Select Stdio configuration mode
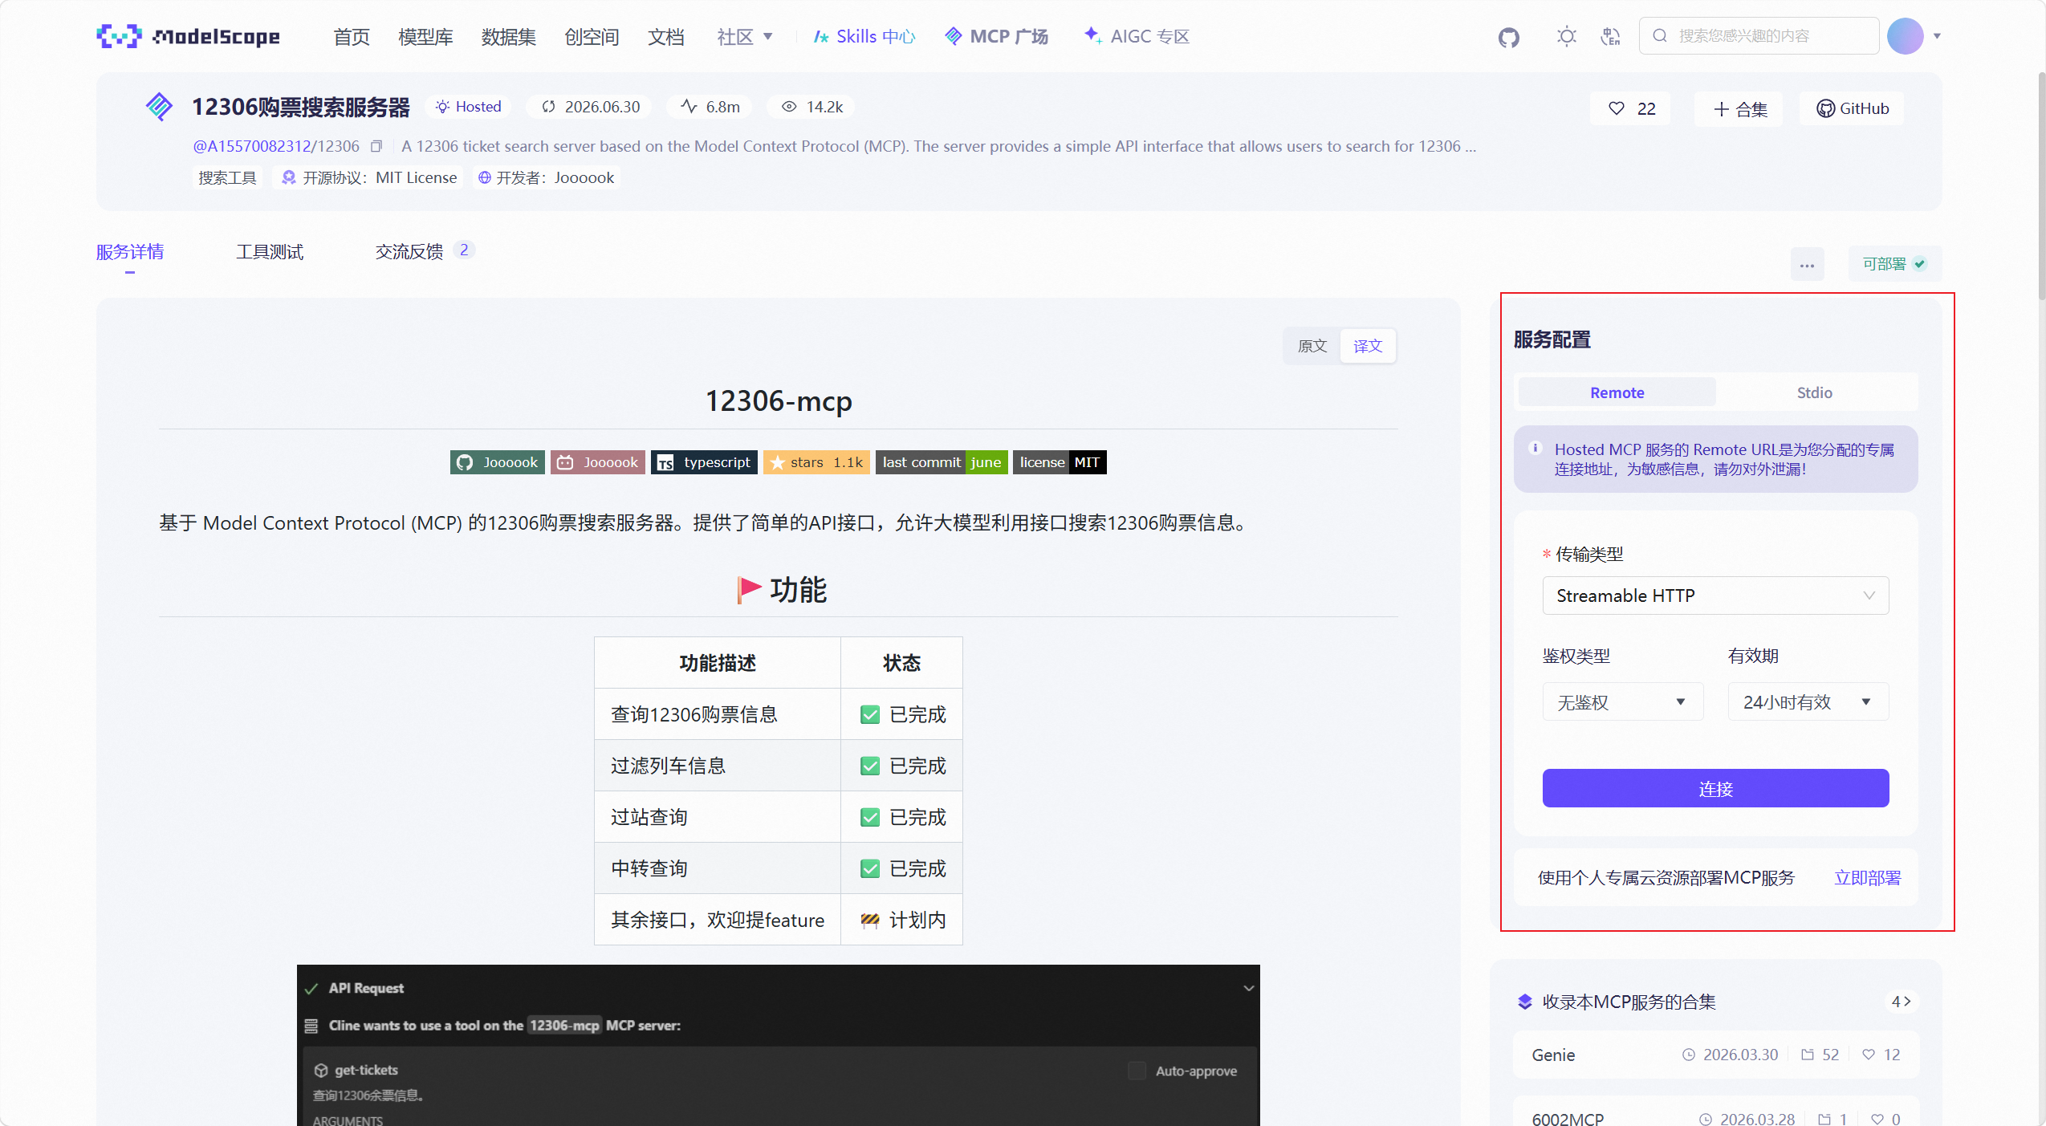The width and height of the screenshot is (2046, 1126). click(x=1814, y=392)
